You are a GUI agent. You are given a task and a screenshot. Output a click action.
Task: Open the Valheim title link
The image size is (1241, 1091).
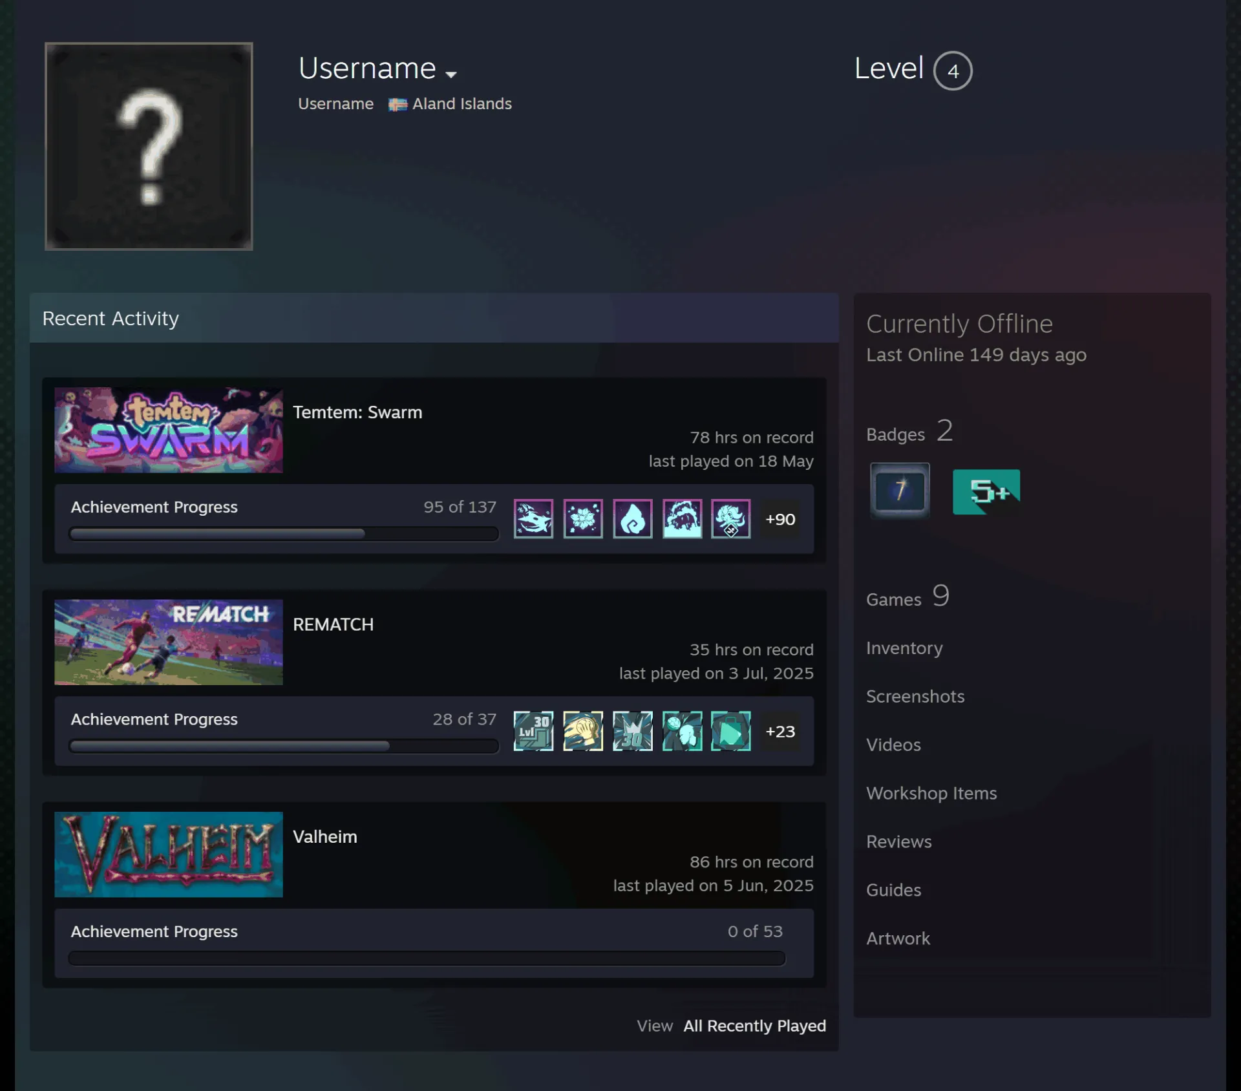click(x=325, y=837)
